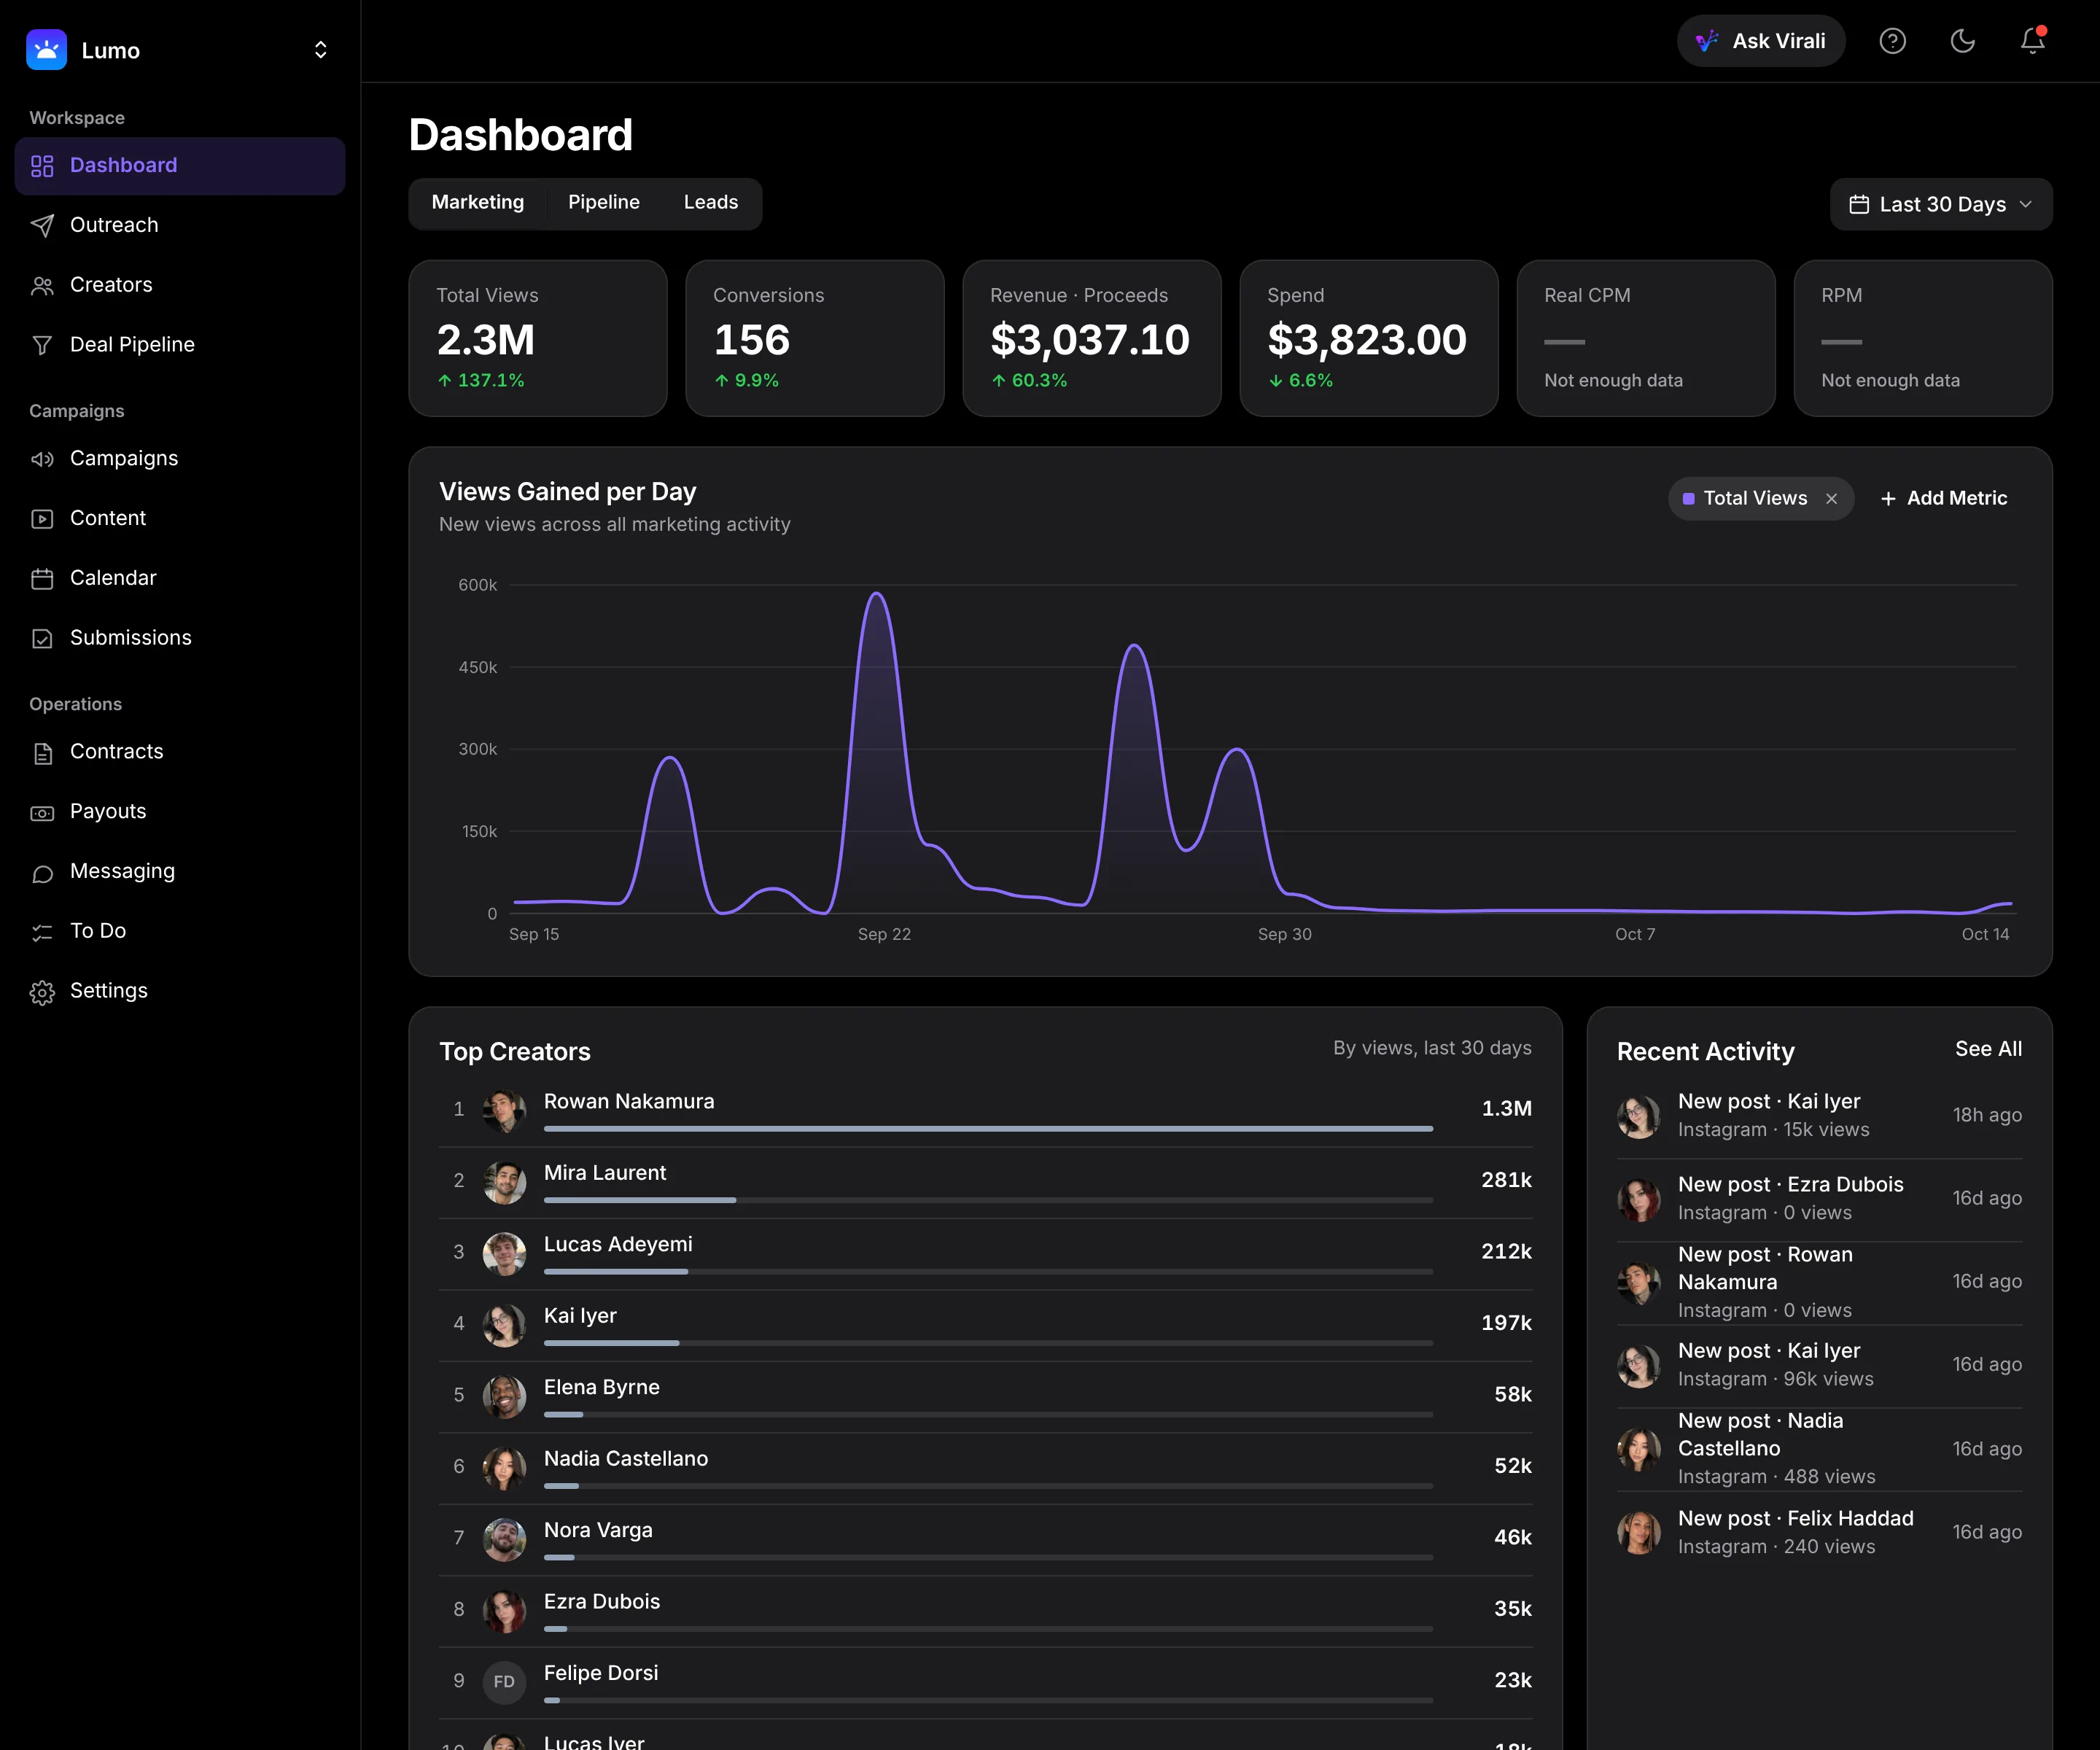Image resolution: width=2100 pixels, height=1750 pixels.
Task: Open notifications bell icon
Action: tap(2032, 41)
